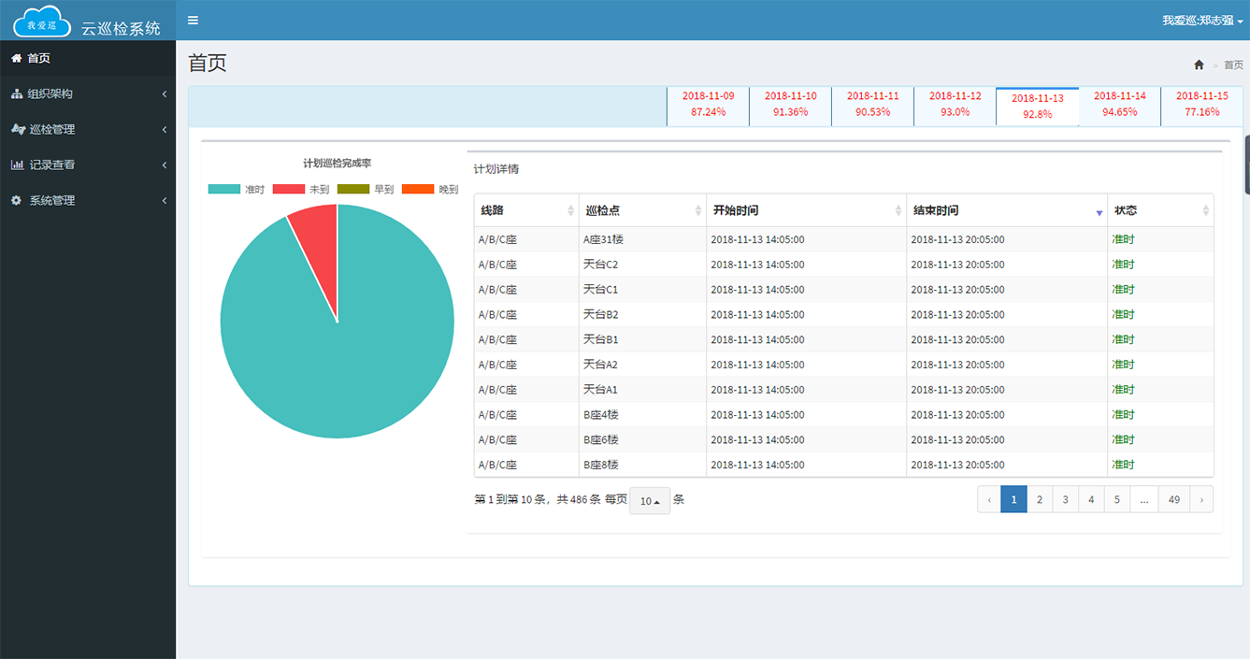The width and height of the screenshot is (1250, 659).
Task: Go to page 49 in pagination
Action: point(1173,499)
